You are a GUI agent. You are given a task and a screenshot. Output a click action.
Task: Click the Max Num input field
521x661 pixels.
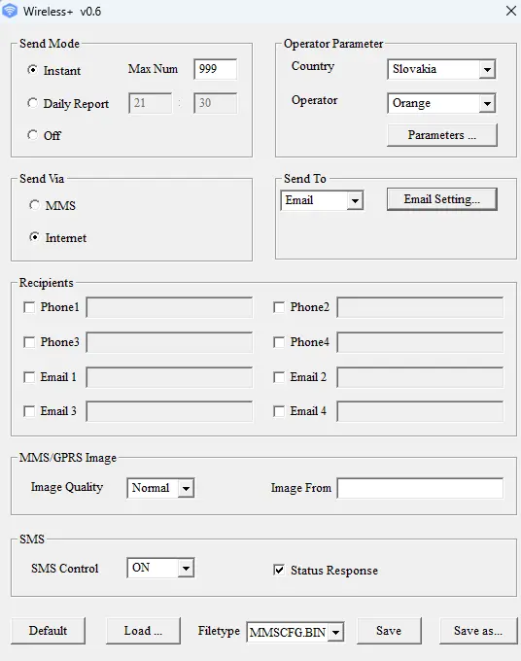216,69
